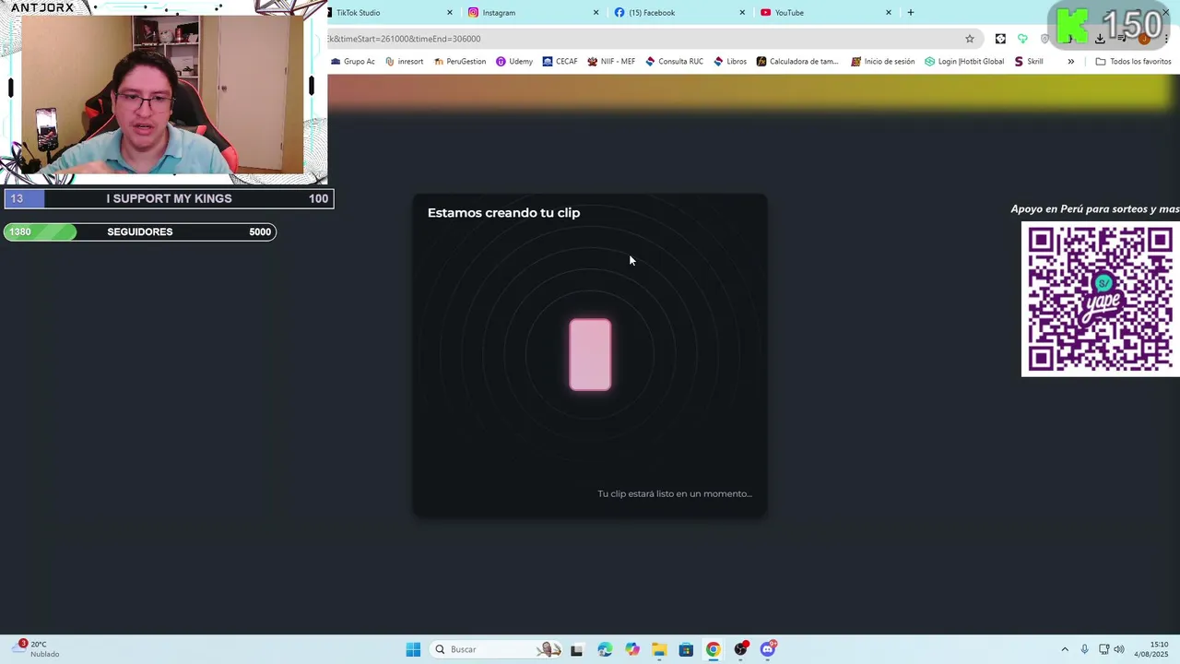
Task: Click the I SUPPORT MY KINGS goal bar
Action: [x=169, y=198]
